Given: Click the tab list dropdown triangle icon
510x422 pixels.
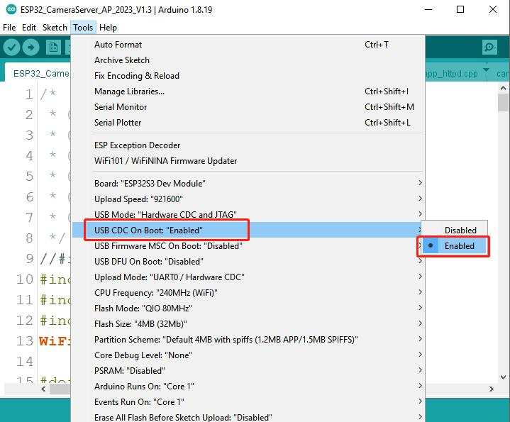Looking at the screenshot, I should pos(487,70).
